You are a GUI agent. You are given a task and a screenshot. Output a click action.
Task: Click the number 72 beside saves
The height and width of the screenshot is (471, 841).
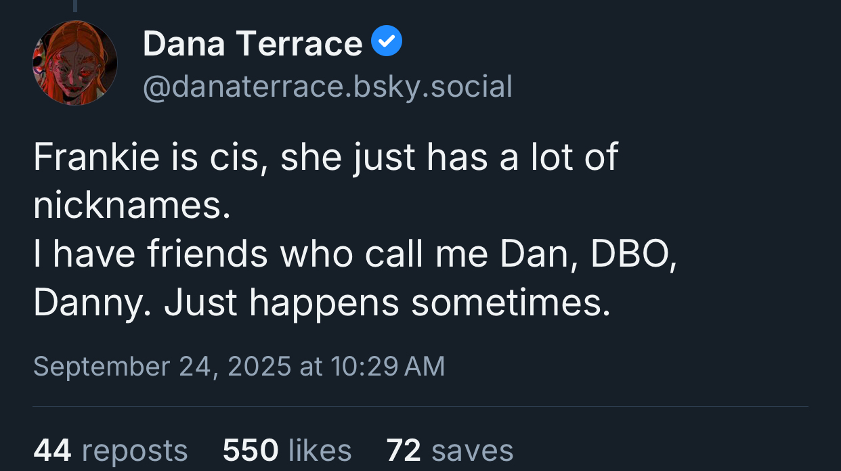(404, 450)
